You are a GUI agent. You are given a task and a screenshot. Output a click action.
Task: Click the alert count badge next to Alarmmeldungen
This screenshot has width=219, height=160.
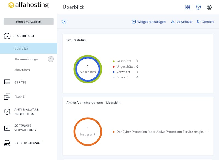click(51, 59)
